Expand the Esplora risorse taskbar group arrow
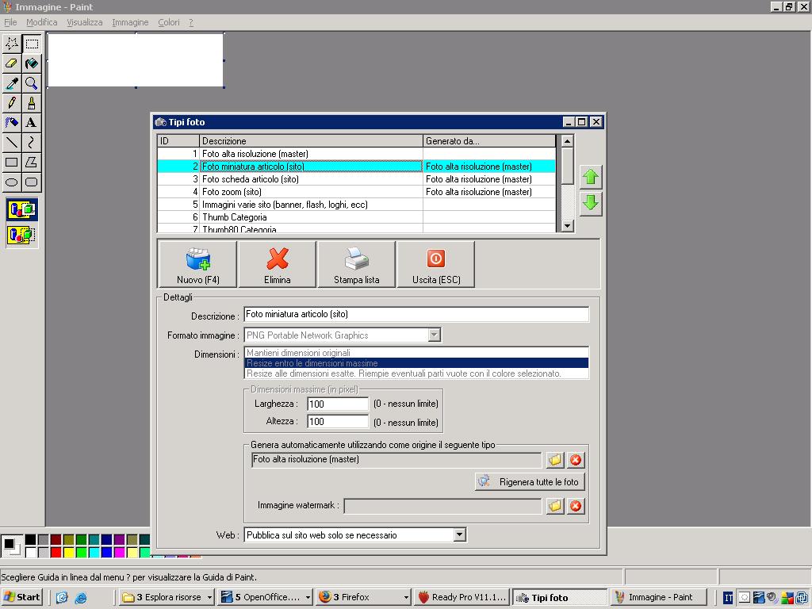The height and width of the screenshot is (609, 812). point(209,598)
